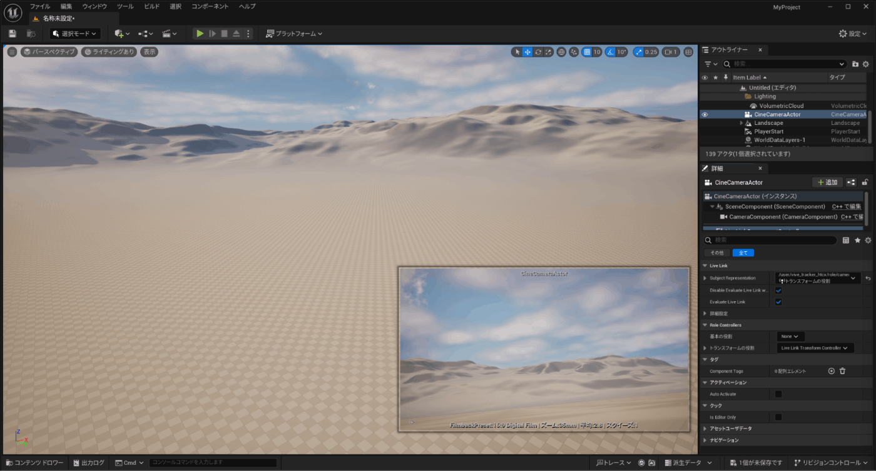
Task: Save the current level with the floppy icon
Action: pos(12,33)
